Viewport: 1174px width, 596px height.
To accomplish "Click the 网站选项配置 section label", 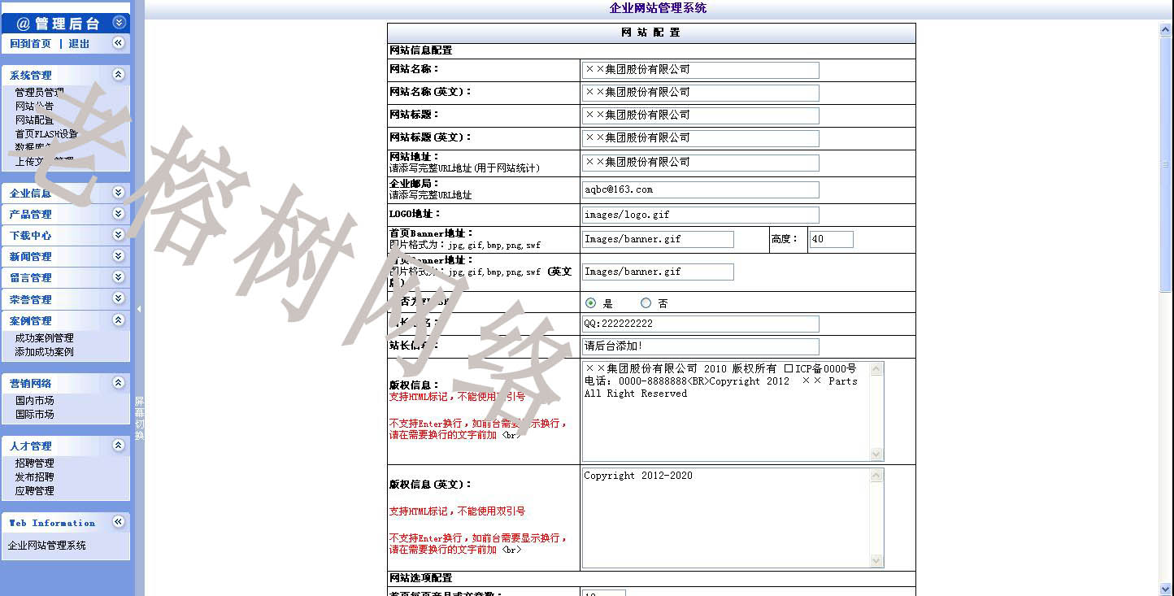I will [x=421, y=578].
